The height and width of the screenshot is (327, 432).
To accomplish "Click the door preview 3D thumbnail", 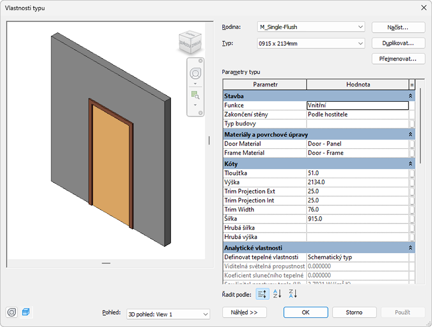I will [111, 140].
